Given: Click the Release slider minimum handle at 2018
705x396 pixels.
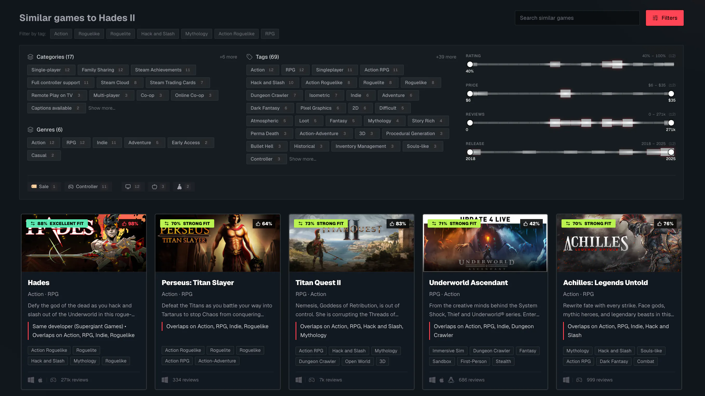Looking at the screenshot, I should pyautogui.click(x=470, y=152).
